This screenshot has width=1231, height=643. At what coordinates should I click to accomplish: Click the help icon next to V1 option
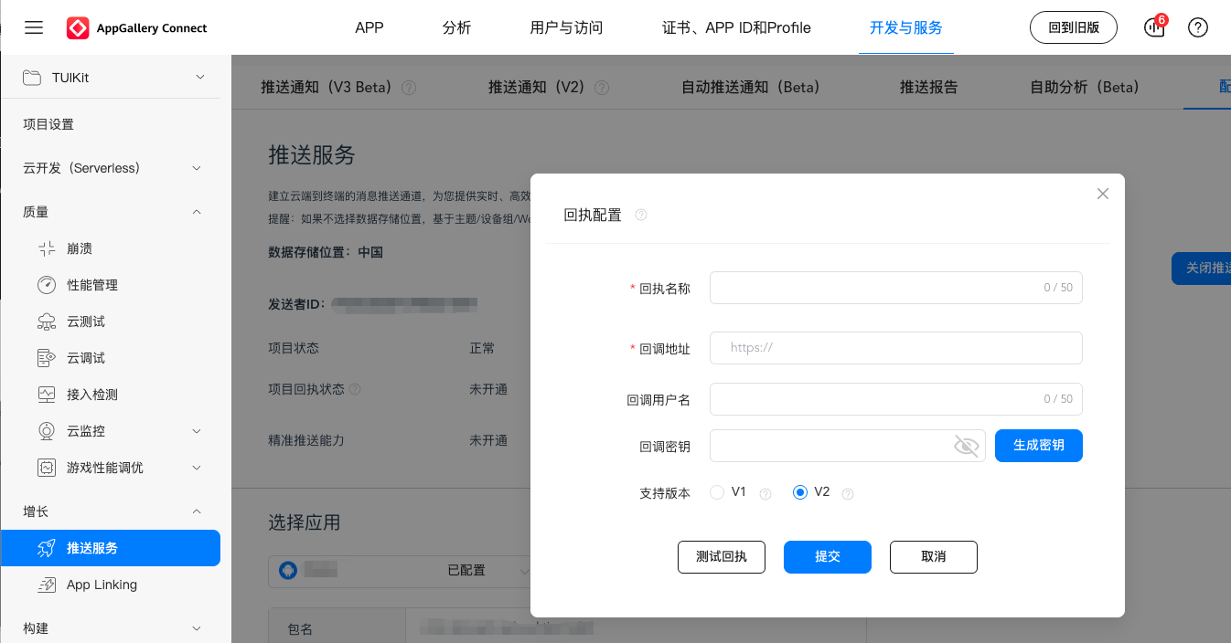click(x=765, y=493)
